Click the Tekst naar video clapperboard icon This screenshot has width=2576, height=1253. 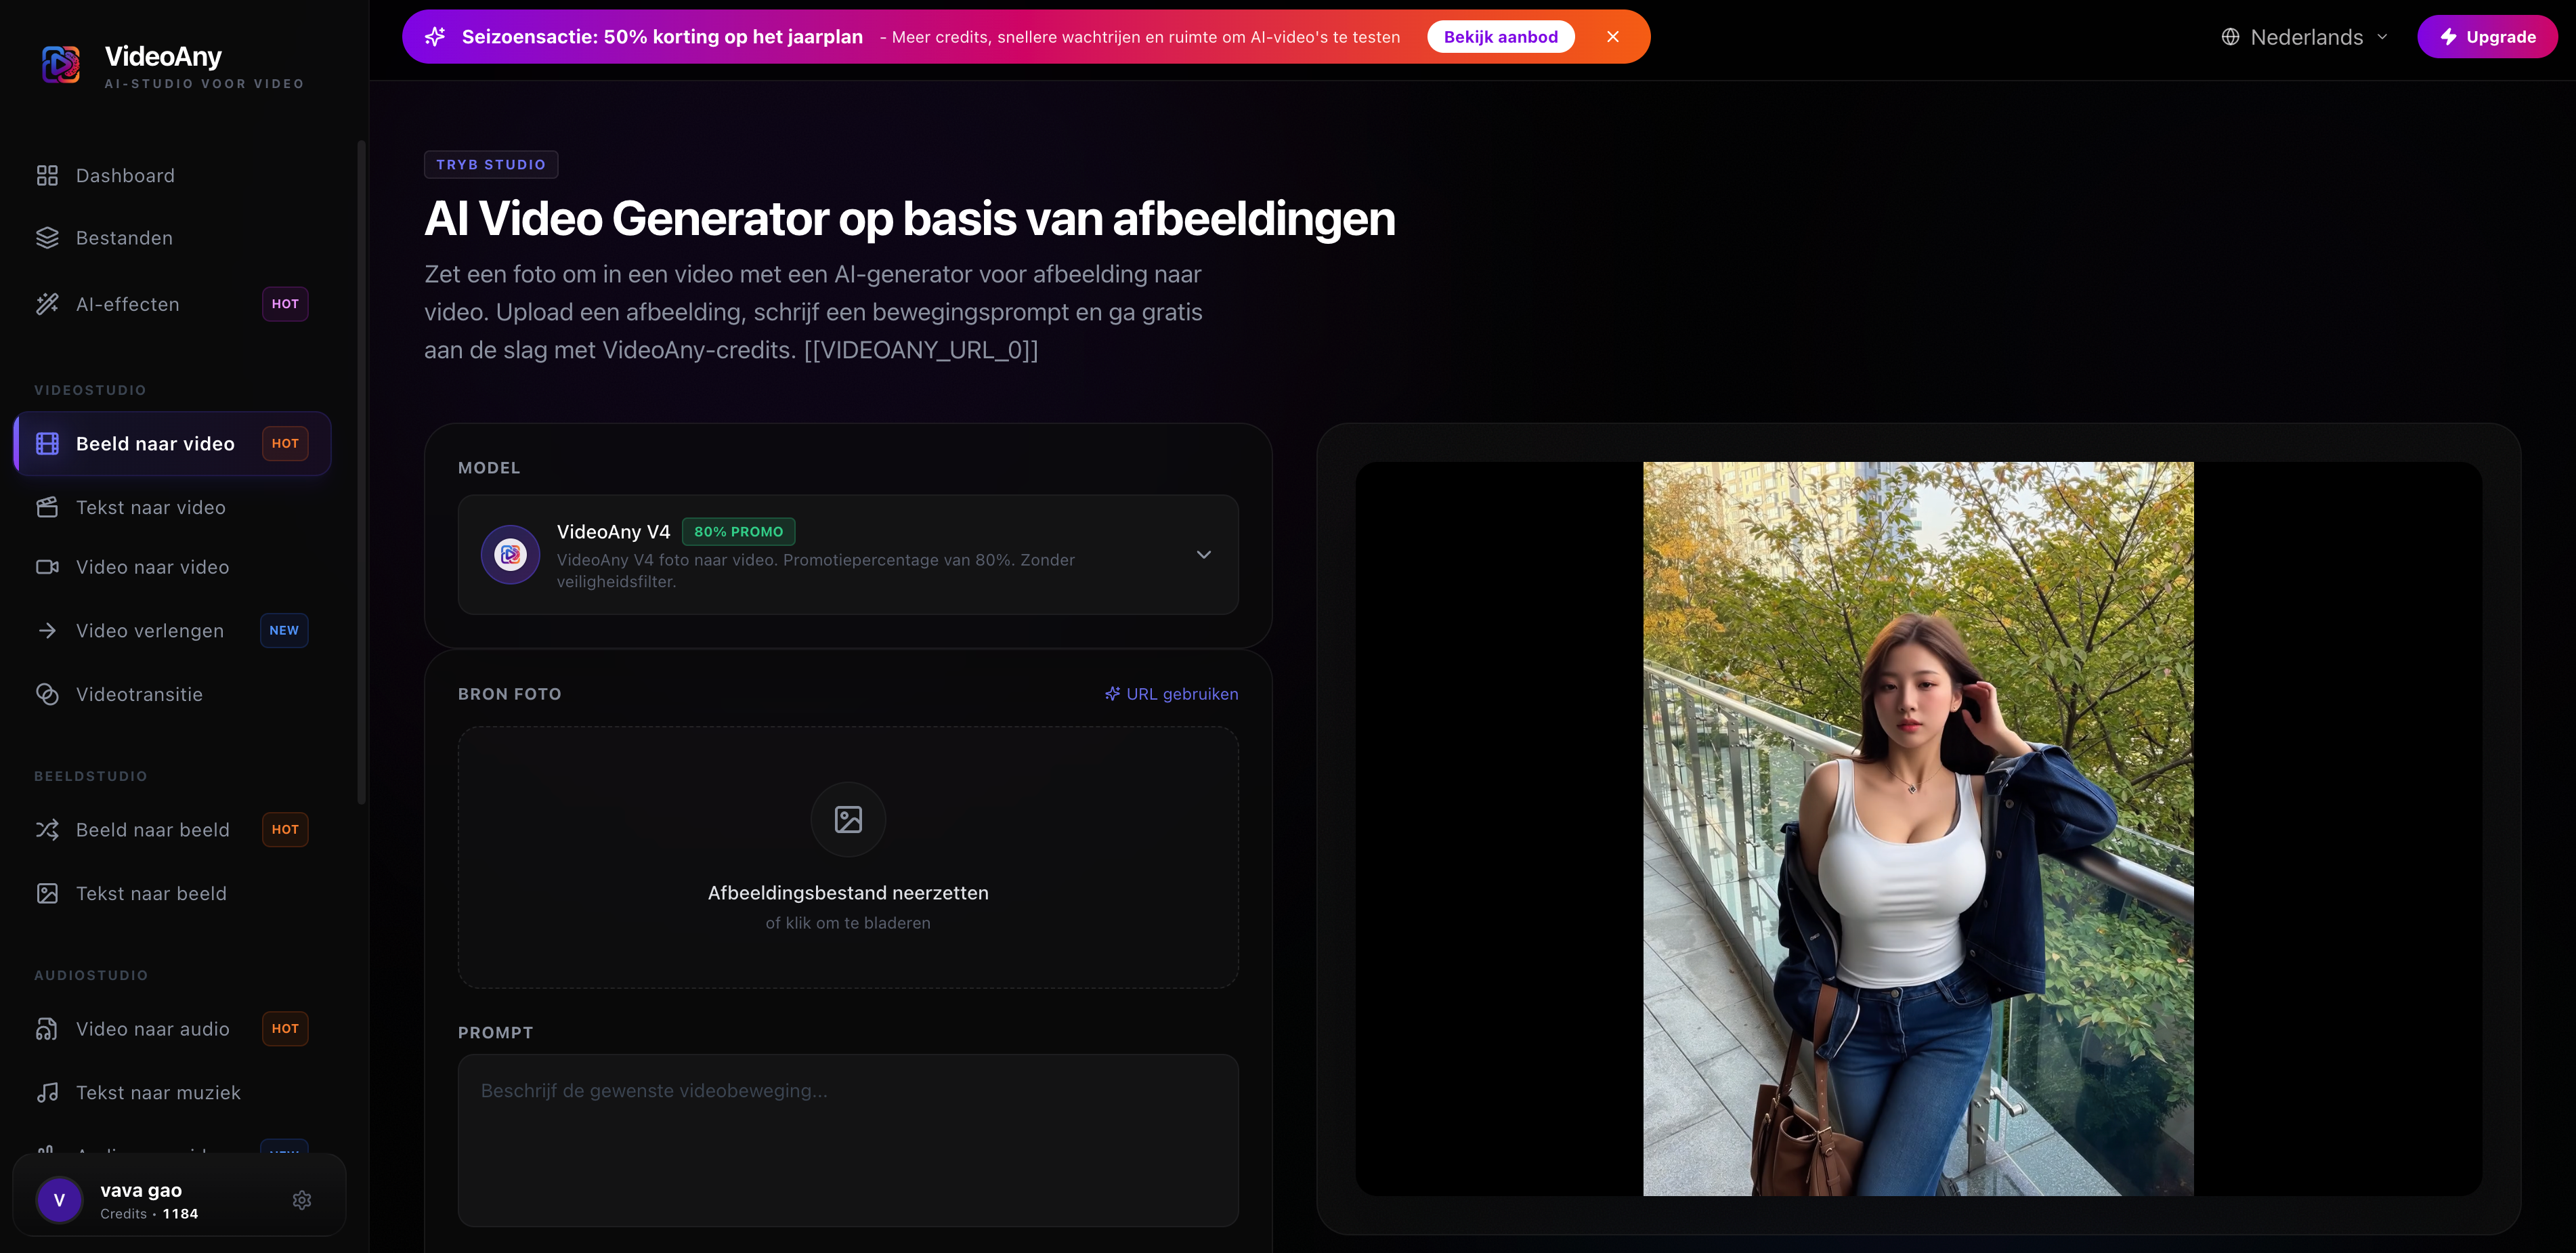[47, 508]
